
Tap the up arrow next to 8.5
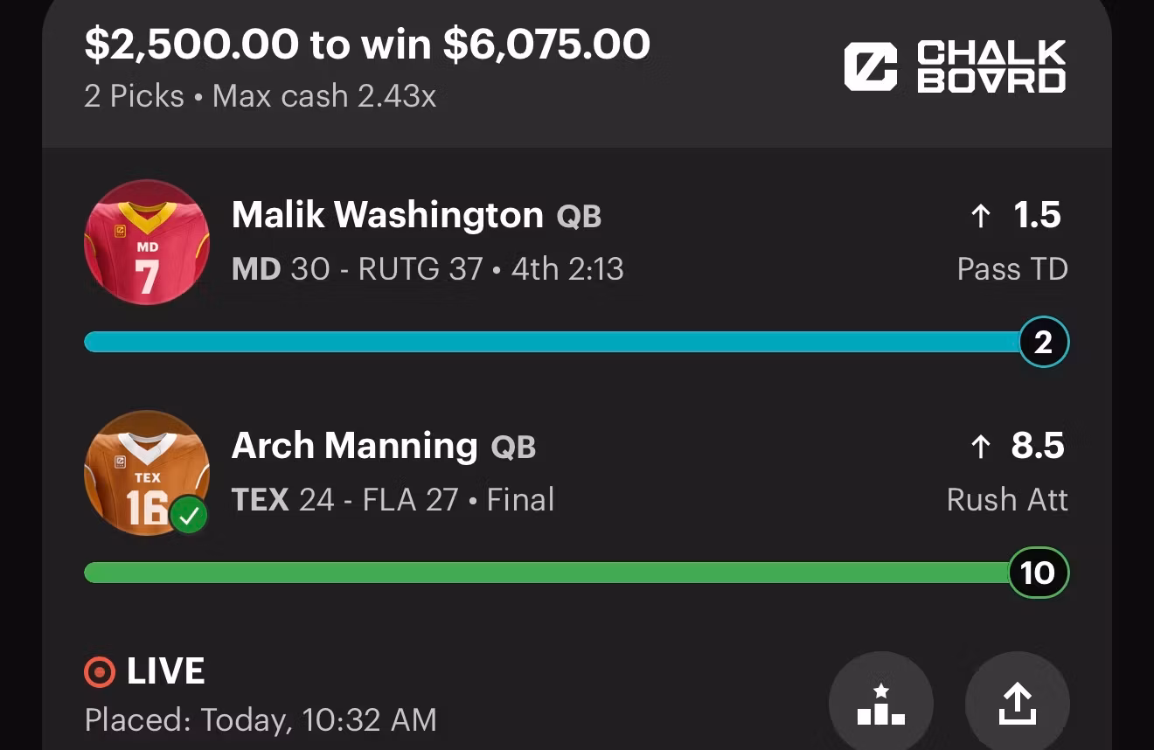[x=981, y=447]
